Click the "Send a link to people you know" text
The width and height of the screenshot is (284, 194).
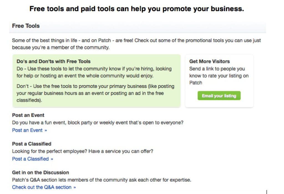[x=219, y=76]
